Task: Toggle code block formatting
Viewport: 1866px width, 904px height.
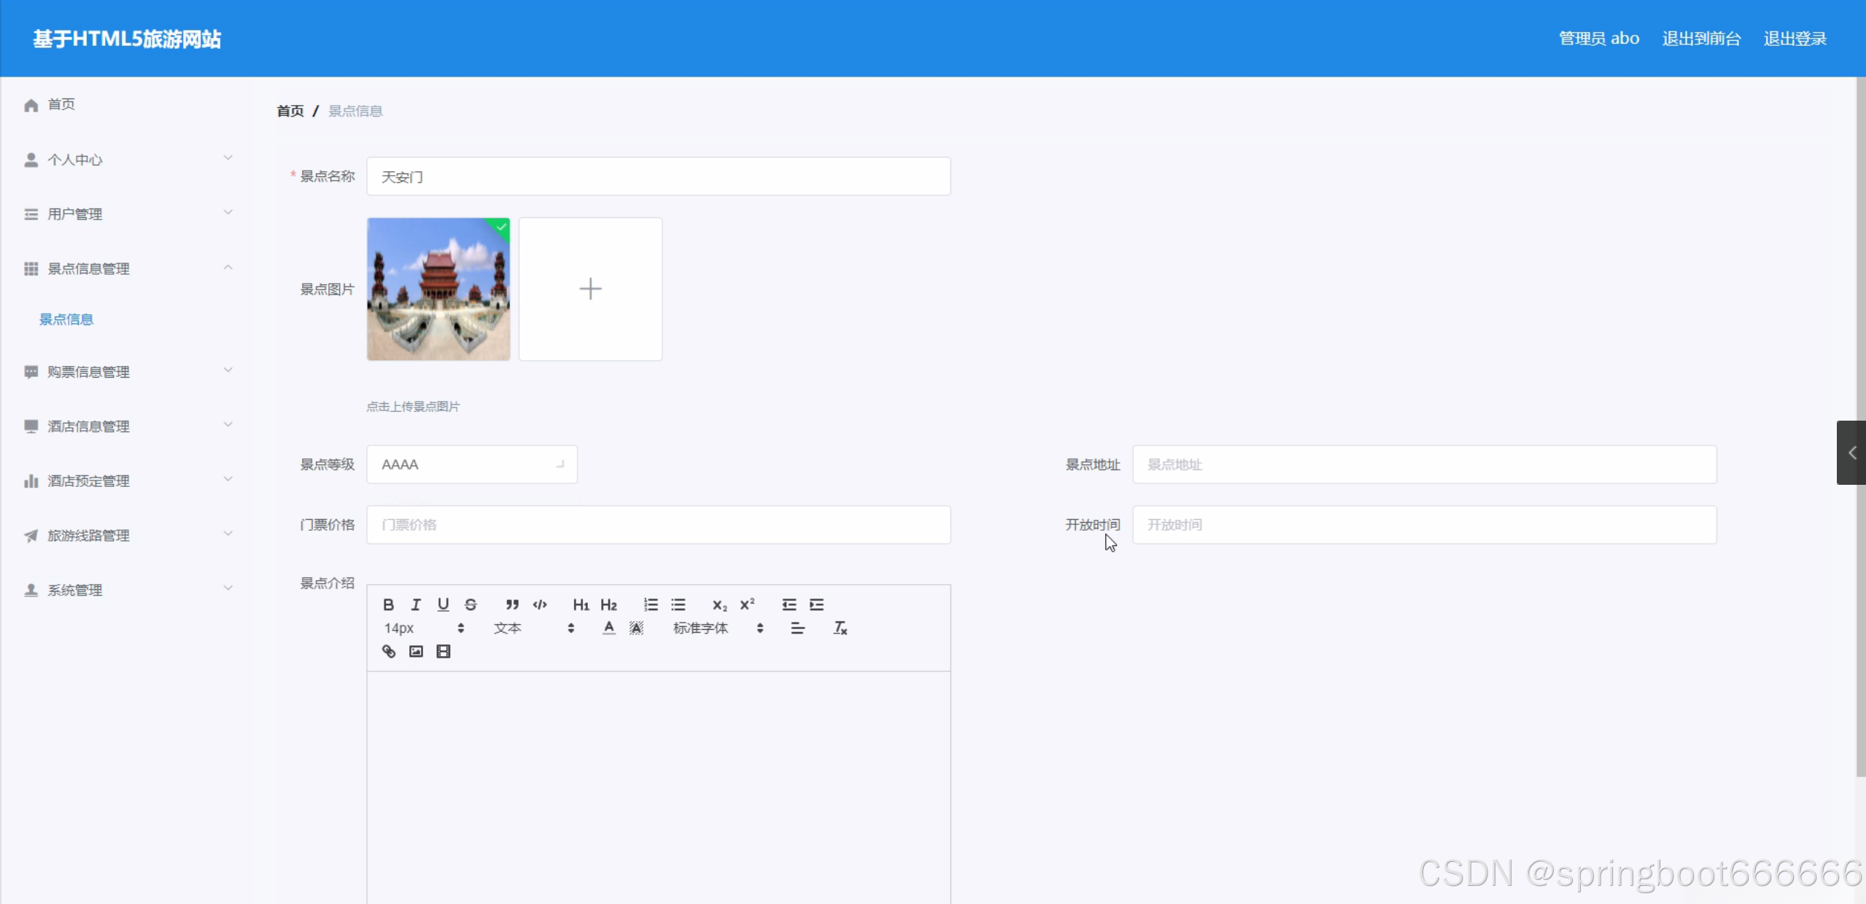Action: click(x=540, y=604)
